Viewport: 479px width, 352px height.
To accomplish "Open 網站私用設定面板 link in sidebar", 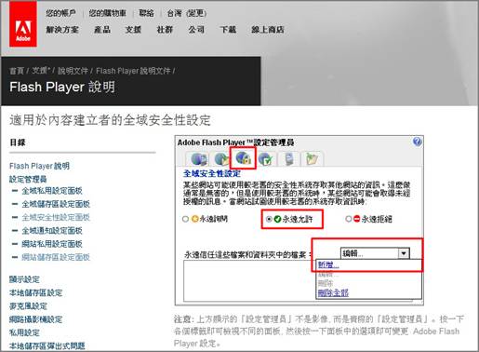I will [52, 244].
